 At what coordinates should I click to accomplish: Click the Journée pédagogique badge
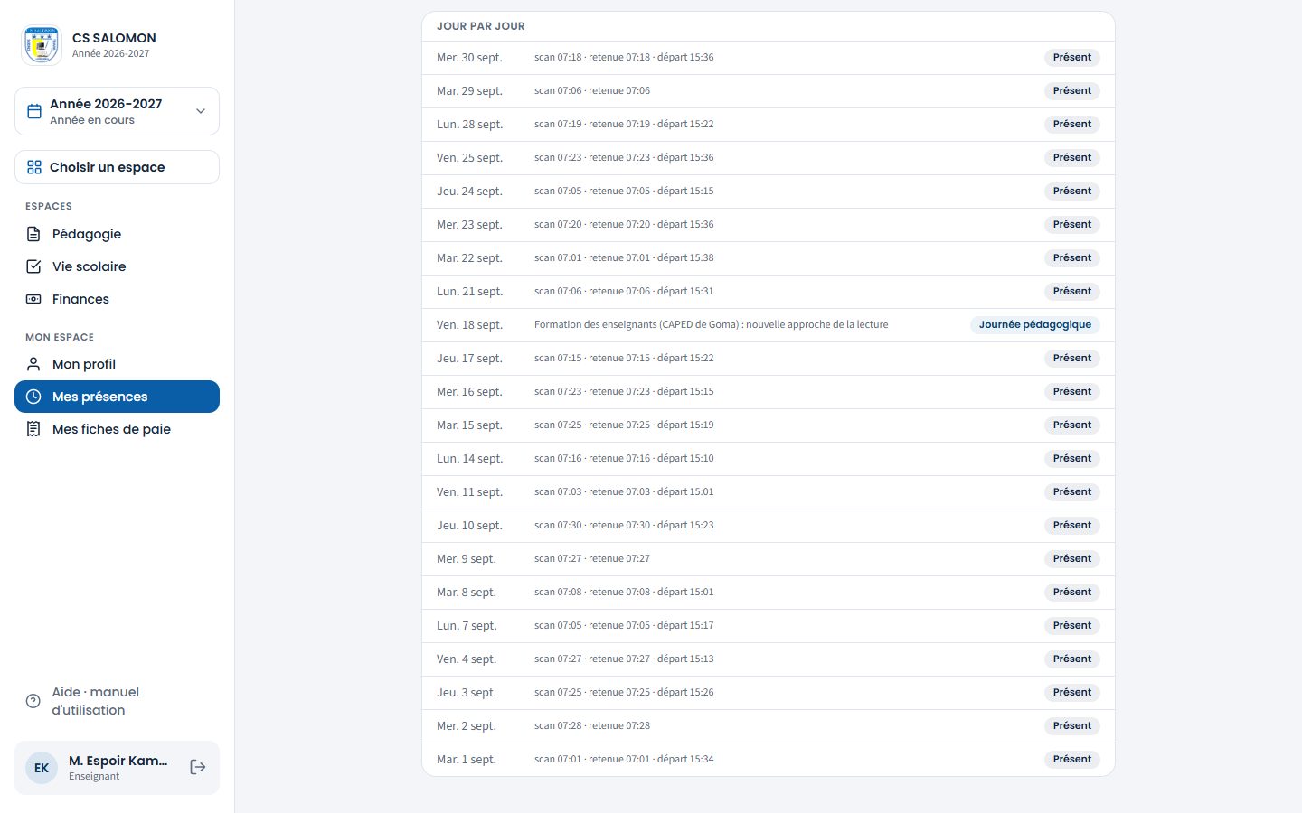point(1035,324)
